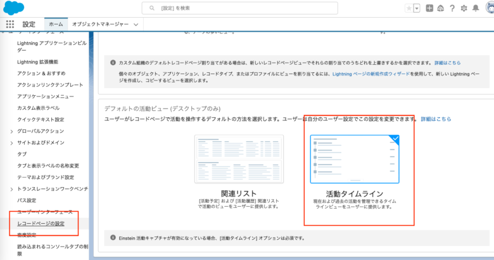This screenshot has height=260, width=494.
Task: Click the info icon beside Einstein 活動キャプチャ note
Action: (113, 238)
